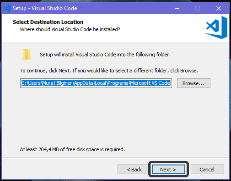
Task: Click 'Where should Visual Studio Code be installed?' text
Action: (70, 29)
